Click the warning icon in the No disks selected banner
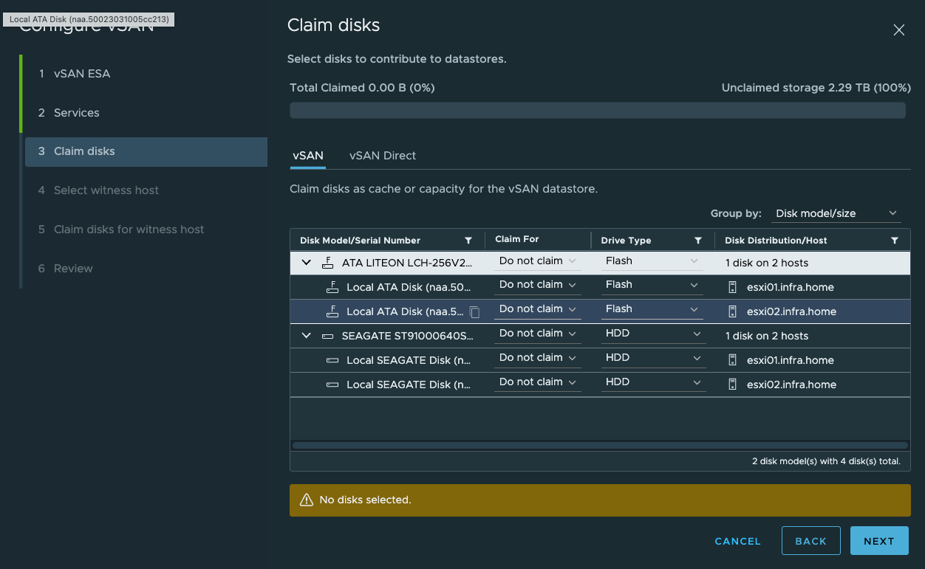The image size is (925, 569). click(306, 500)
